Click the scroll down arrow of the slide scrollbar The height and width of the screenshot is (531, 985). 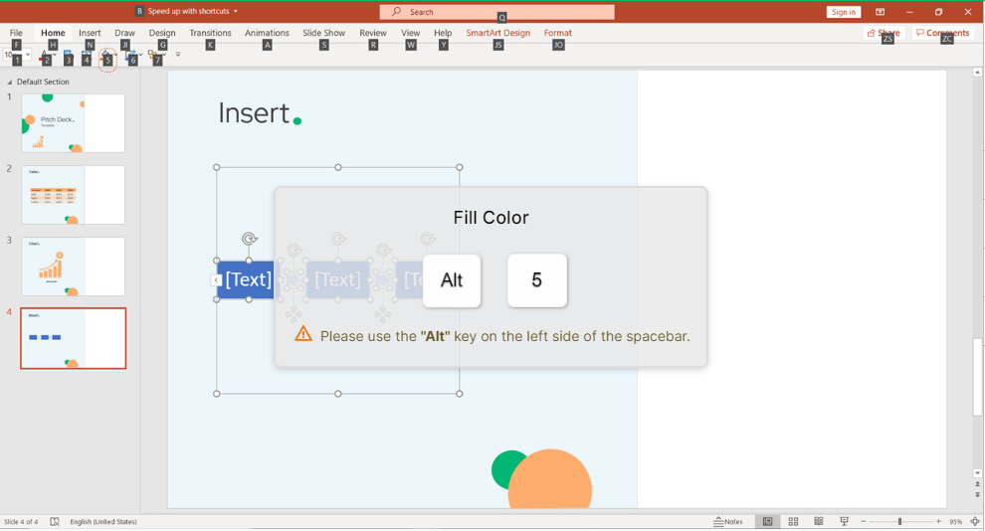click(x=977, y=473)
